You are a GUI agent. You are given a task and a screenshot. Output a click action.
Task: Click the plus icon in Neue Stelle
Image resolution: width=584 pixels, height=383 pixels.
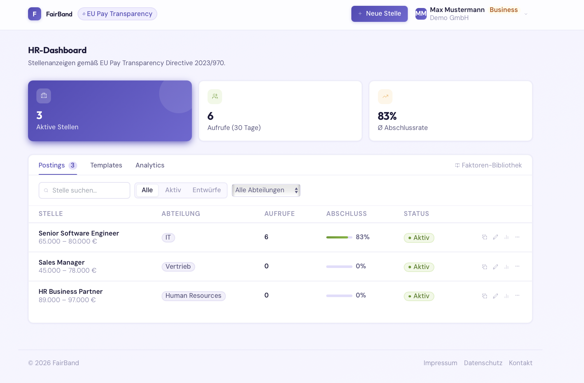pos(360,13)
